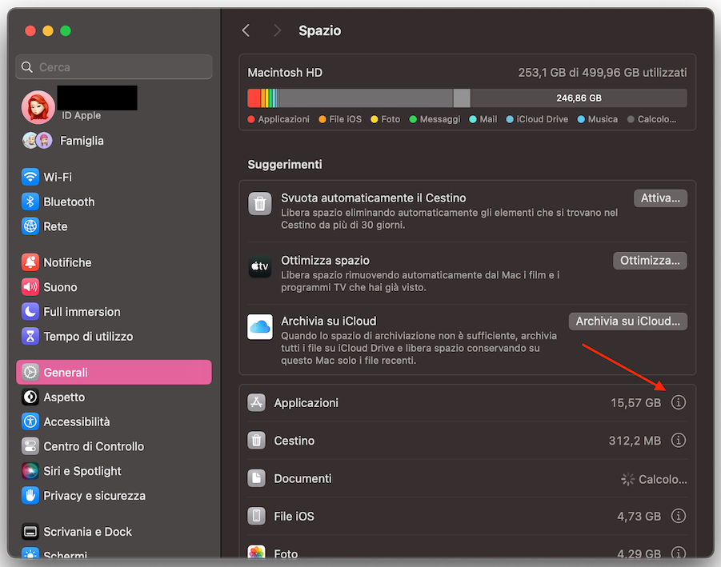Image resolution: width=721 pixels, height=567 pixels.
Task: Open details for Applicazioni with its info button
Action: (x=678, y=402)
